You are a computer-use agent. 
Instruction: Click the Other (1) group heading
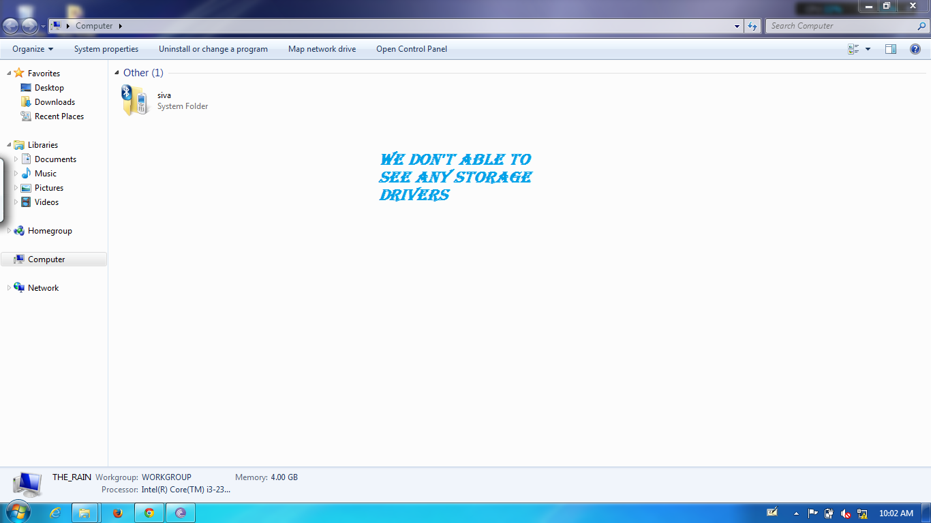(143, 73)
